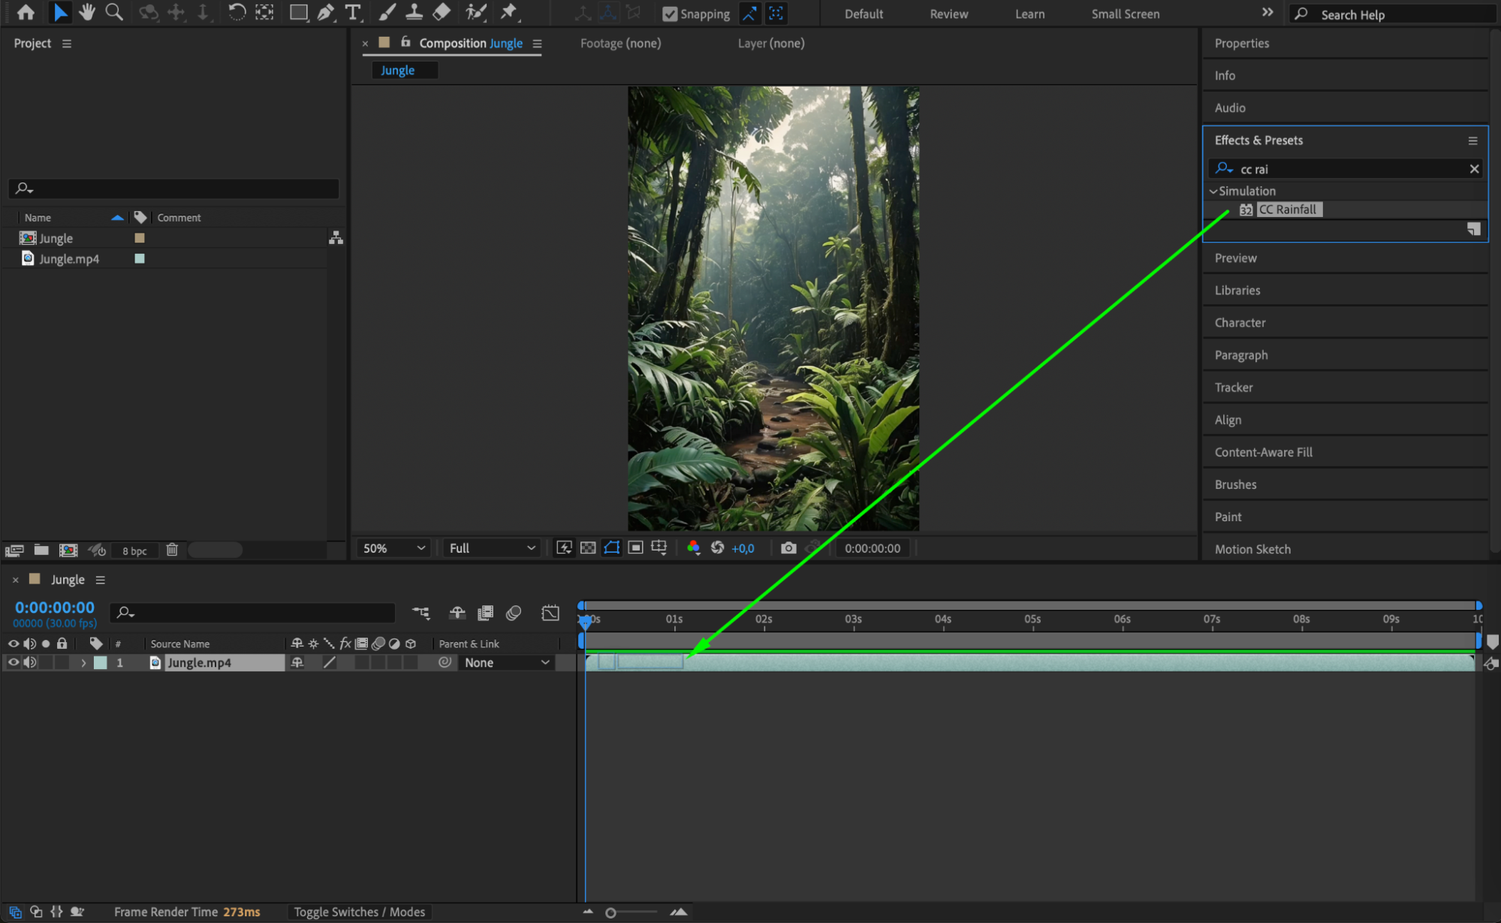
Task: Toggle the Snapping checkbox
Action: (x=670, y=14)
